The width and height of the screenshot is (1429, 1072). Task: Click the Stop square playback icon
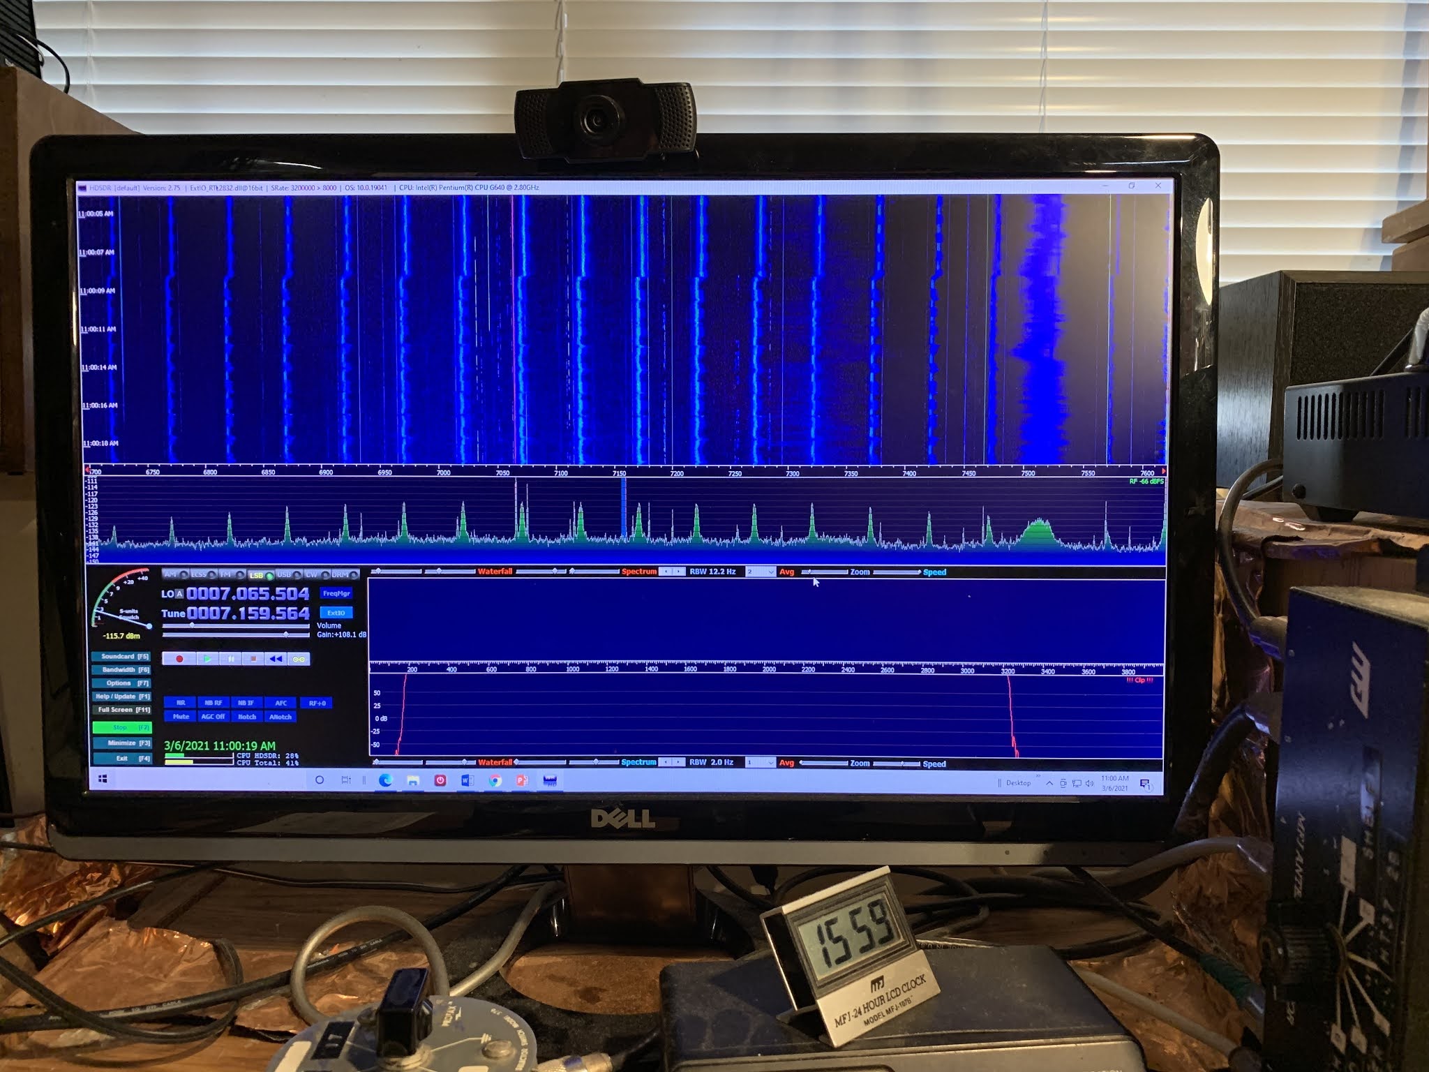253,659
